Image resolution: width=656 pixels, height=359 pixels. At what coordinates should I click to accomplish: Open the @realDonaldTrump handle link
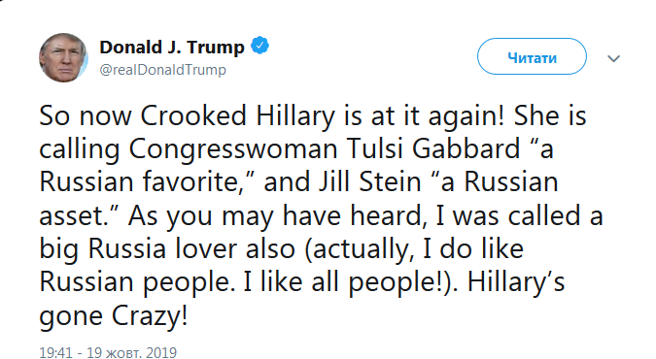(x=162, y=70)
